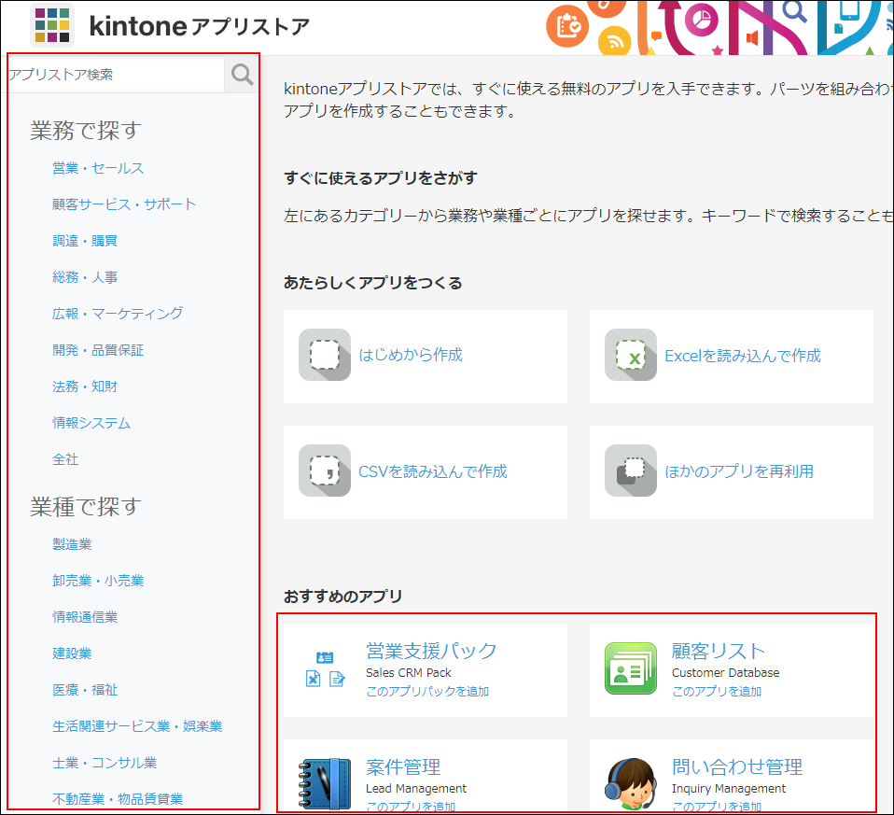Open the 営業・セールス category
Screen dimensions: 894x815
pyautogui.click(x=98, y=168)
